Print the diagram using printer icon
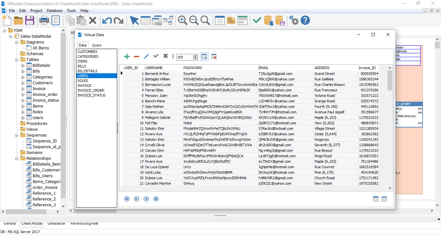 [x=44, y=21]
